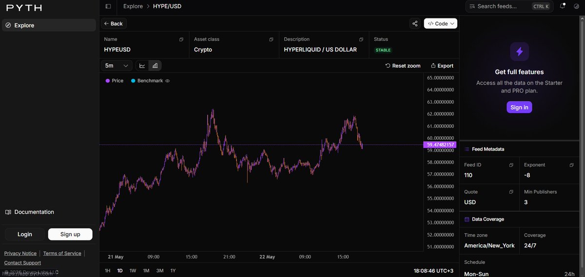Switch to line chart view

[142, 66]
